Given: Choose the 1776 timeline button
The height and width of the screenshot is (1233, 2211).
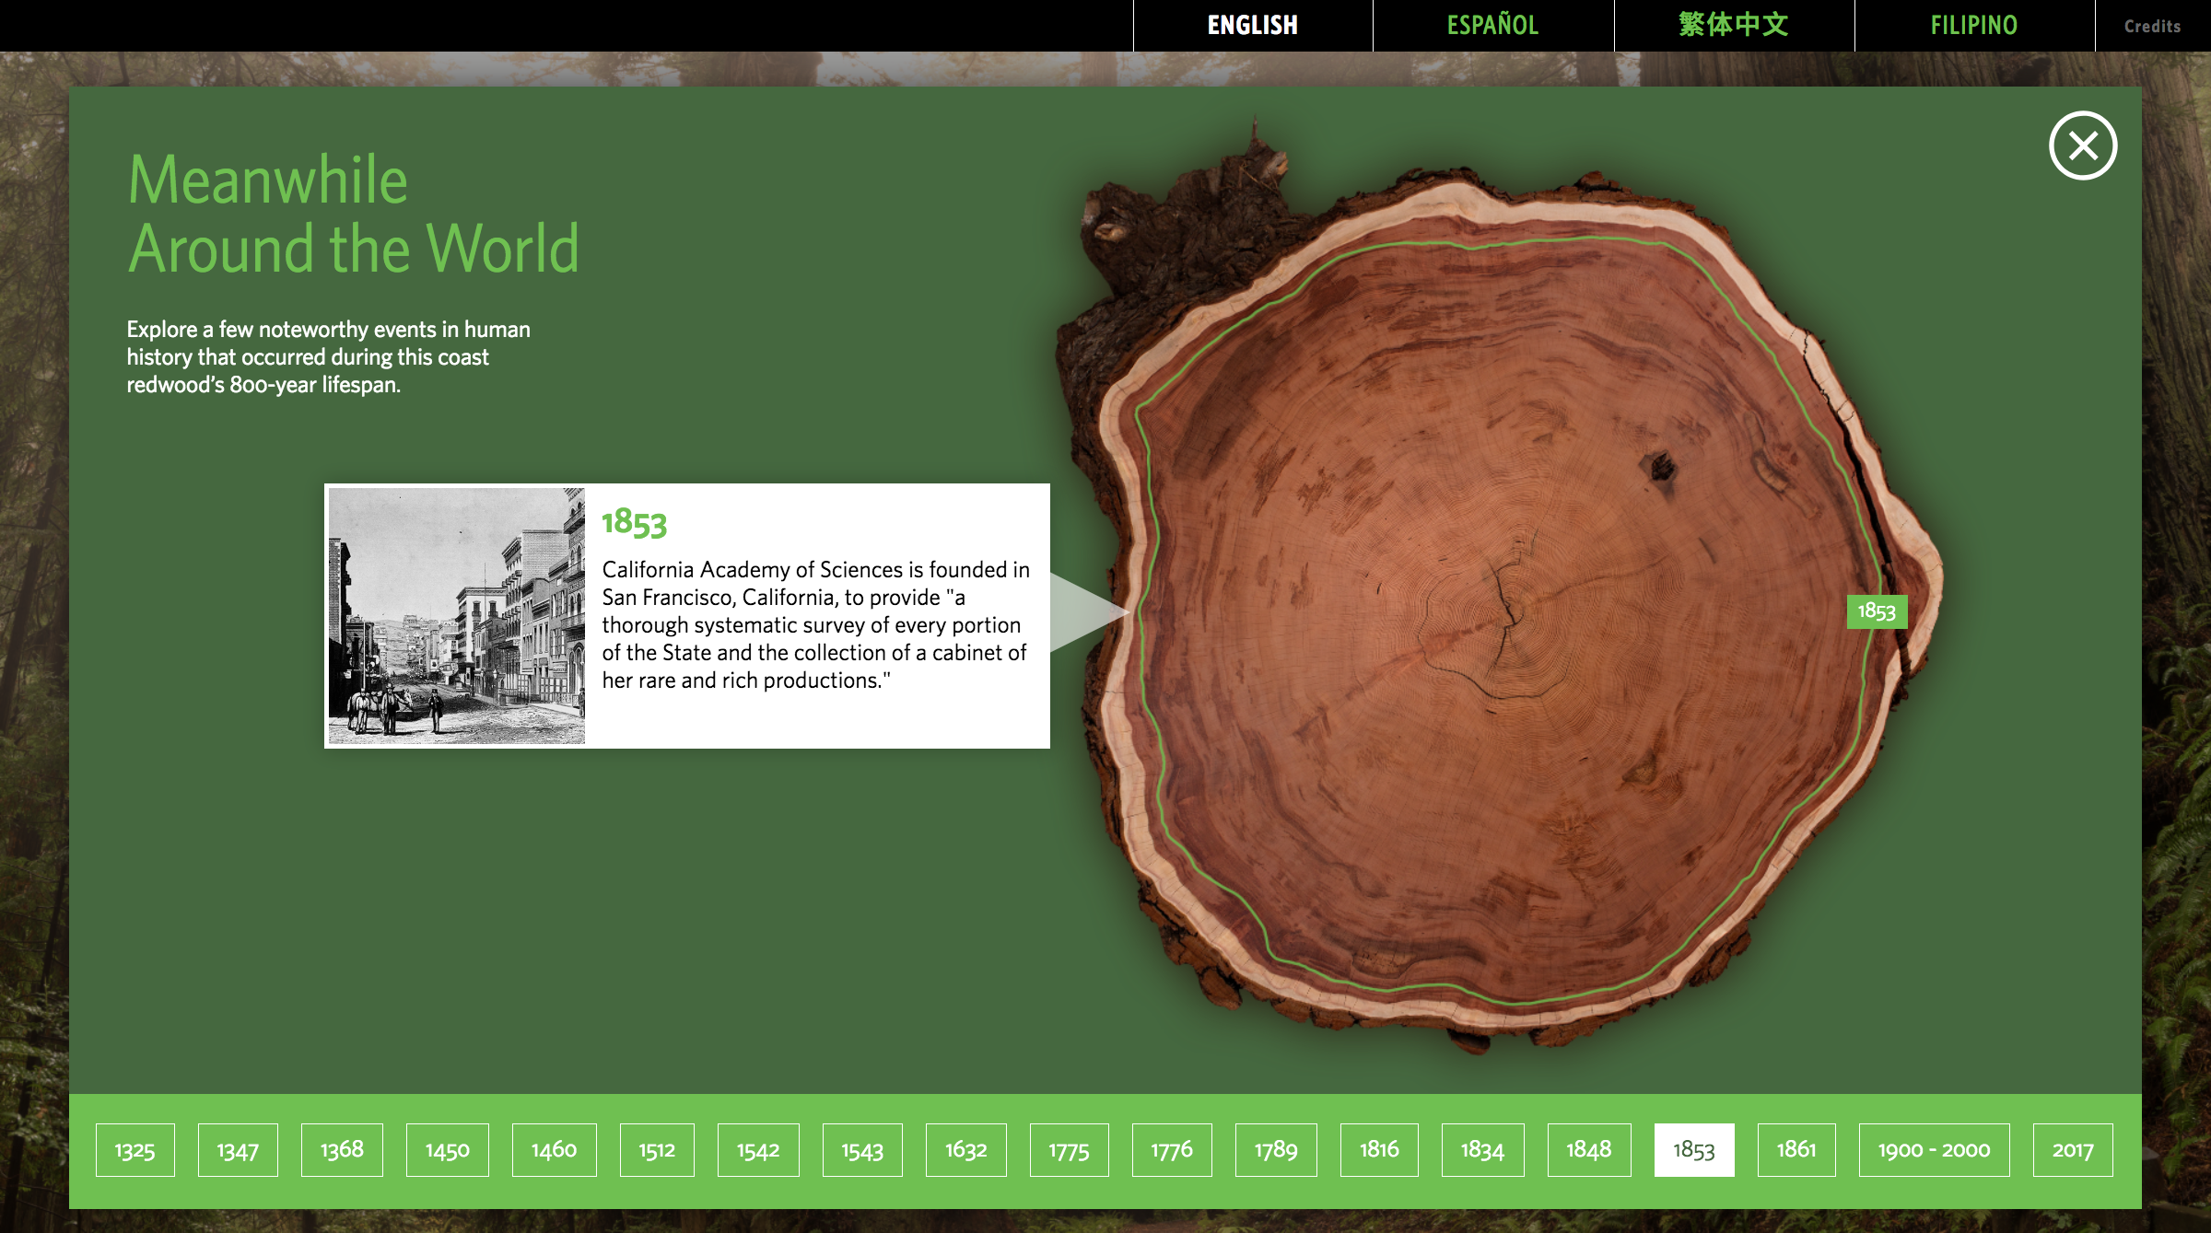Looking at the screenshot, I should pyautogui.click(x=1171, y=1149).
